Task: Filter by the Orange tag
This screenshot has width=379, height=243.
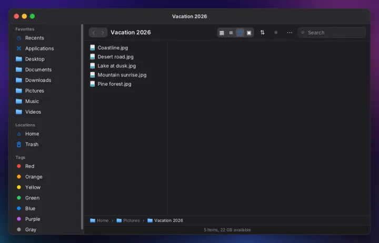Action: (47, 177)
